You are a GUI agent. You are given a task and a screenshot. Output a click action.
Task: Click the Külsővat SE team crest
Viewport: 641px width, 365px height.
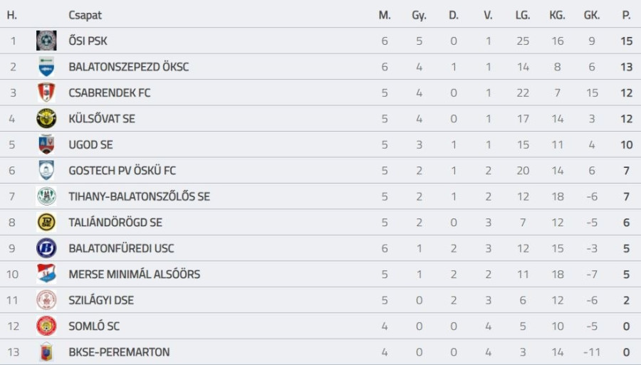coord(46,119)
